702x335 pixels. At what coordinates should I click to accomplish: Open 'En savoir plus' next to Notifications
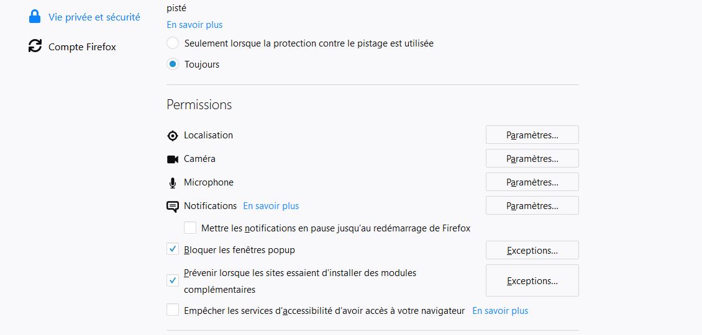pos(271,206)
